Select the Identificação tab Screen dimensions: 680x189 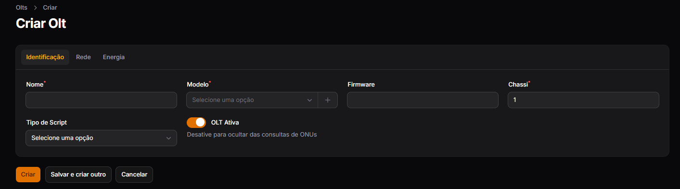click(x=45, y=57)
